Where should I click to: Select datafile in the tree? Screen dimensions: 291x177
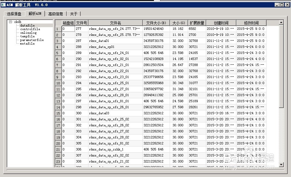pyautogui.click(x=27, y=25)
